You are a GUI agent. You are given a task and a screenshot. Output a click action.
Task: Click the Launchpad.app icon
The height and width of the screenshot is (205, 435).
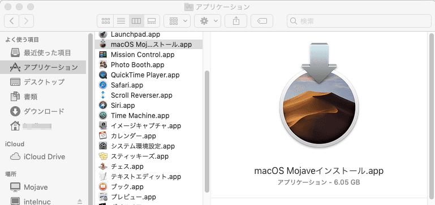pyautogui.click(x=103, y=34)
